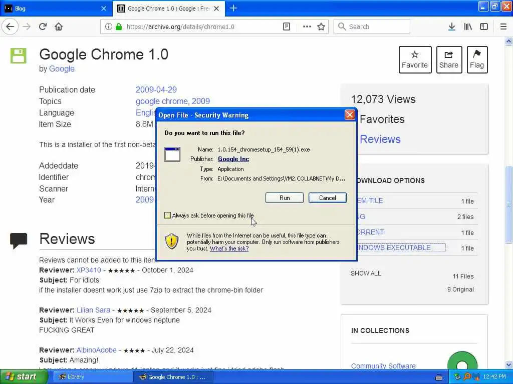Image resolution: width=513 pixels, height=384 pixels.
Task: Open What's the risk? link
Action: (x=229, y=248)
